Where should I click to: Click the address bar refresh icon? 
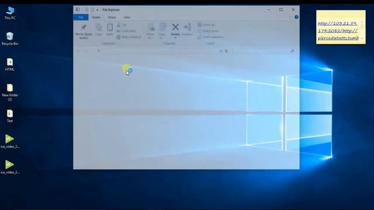coord(226,51)
